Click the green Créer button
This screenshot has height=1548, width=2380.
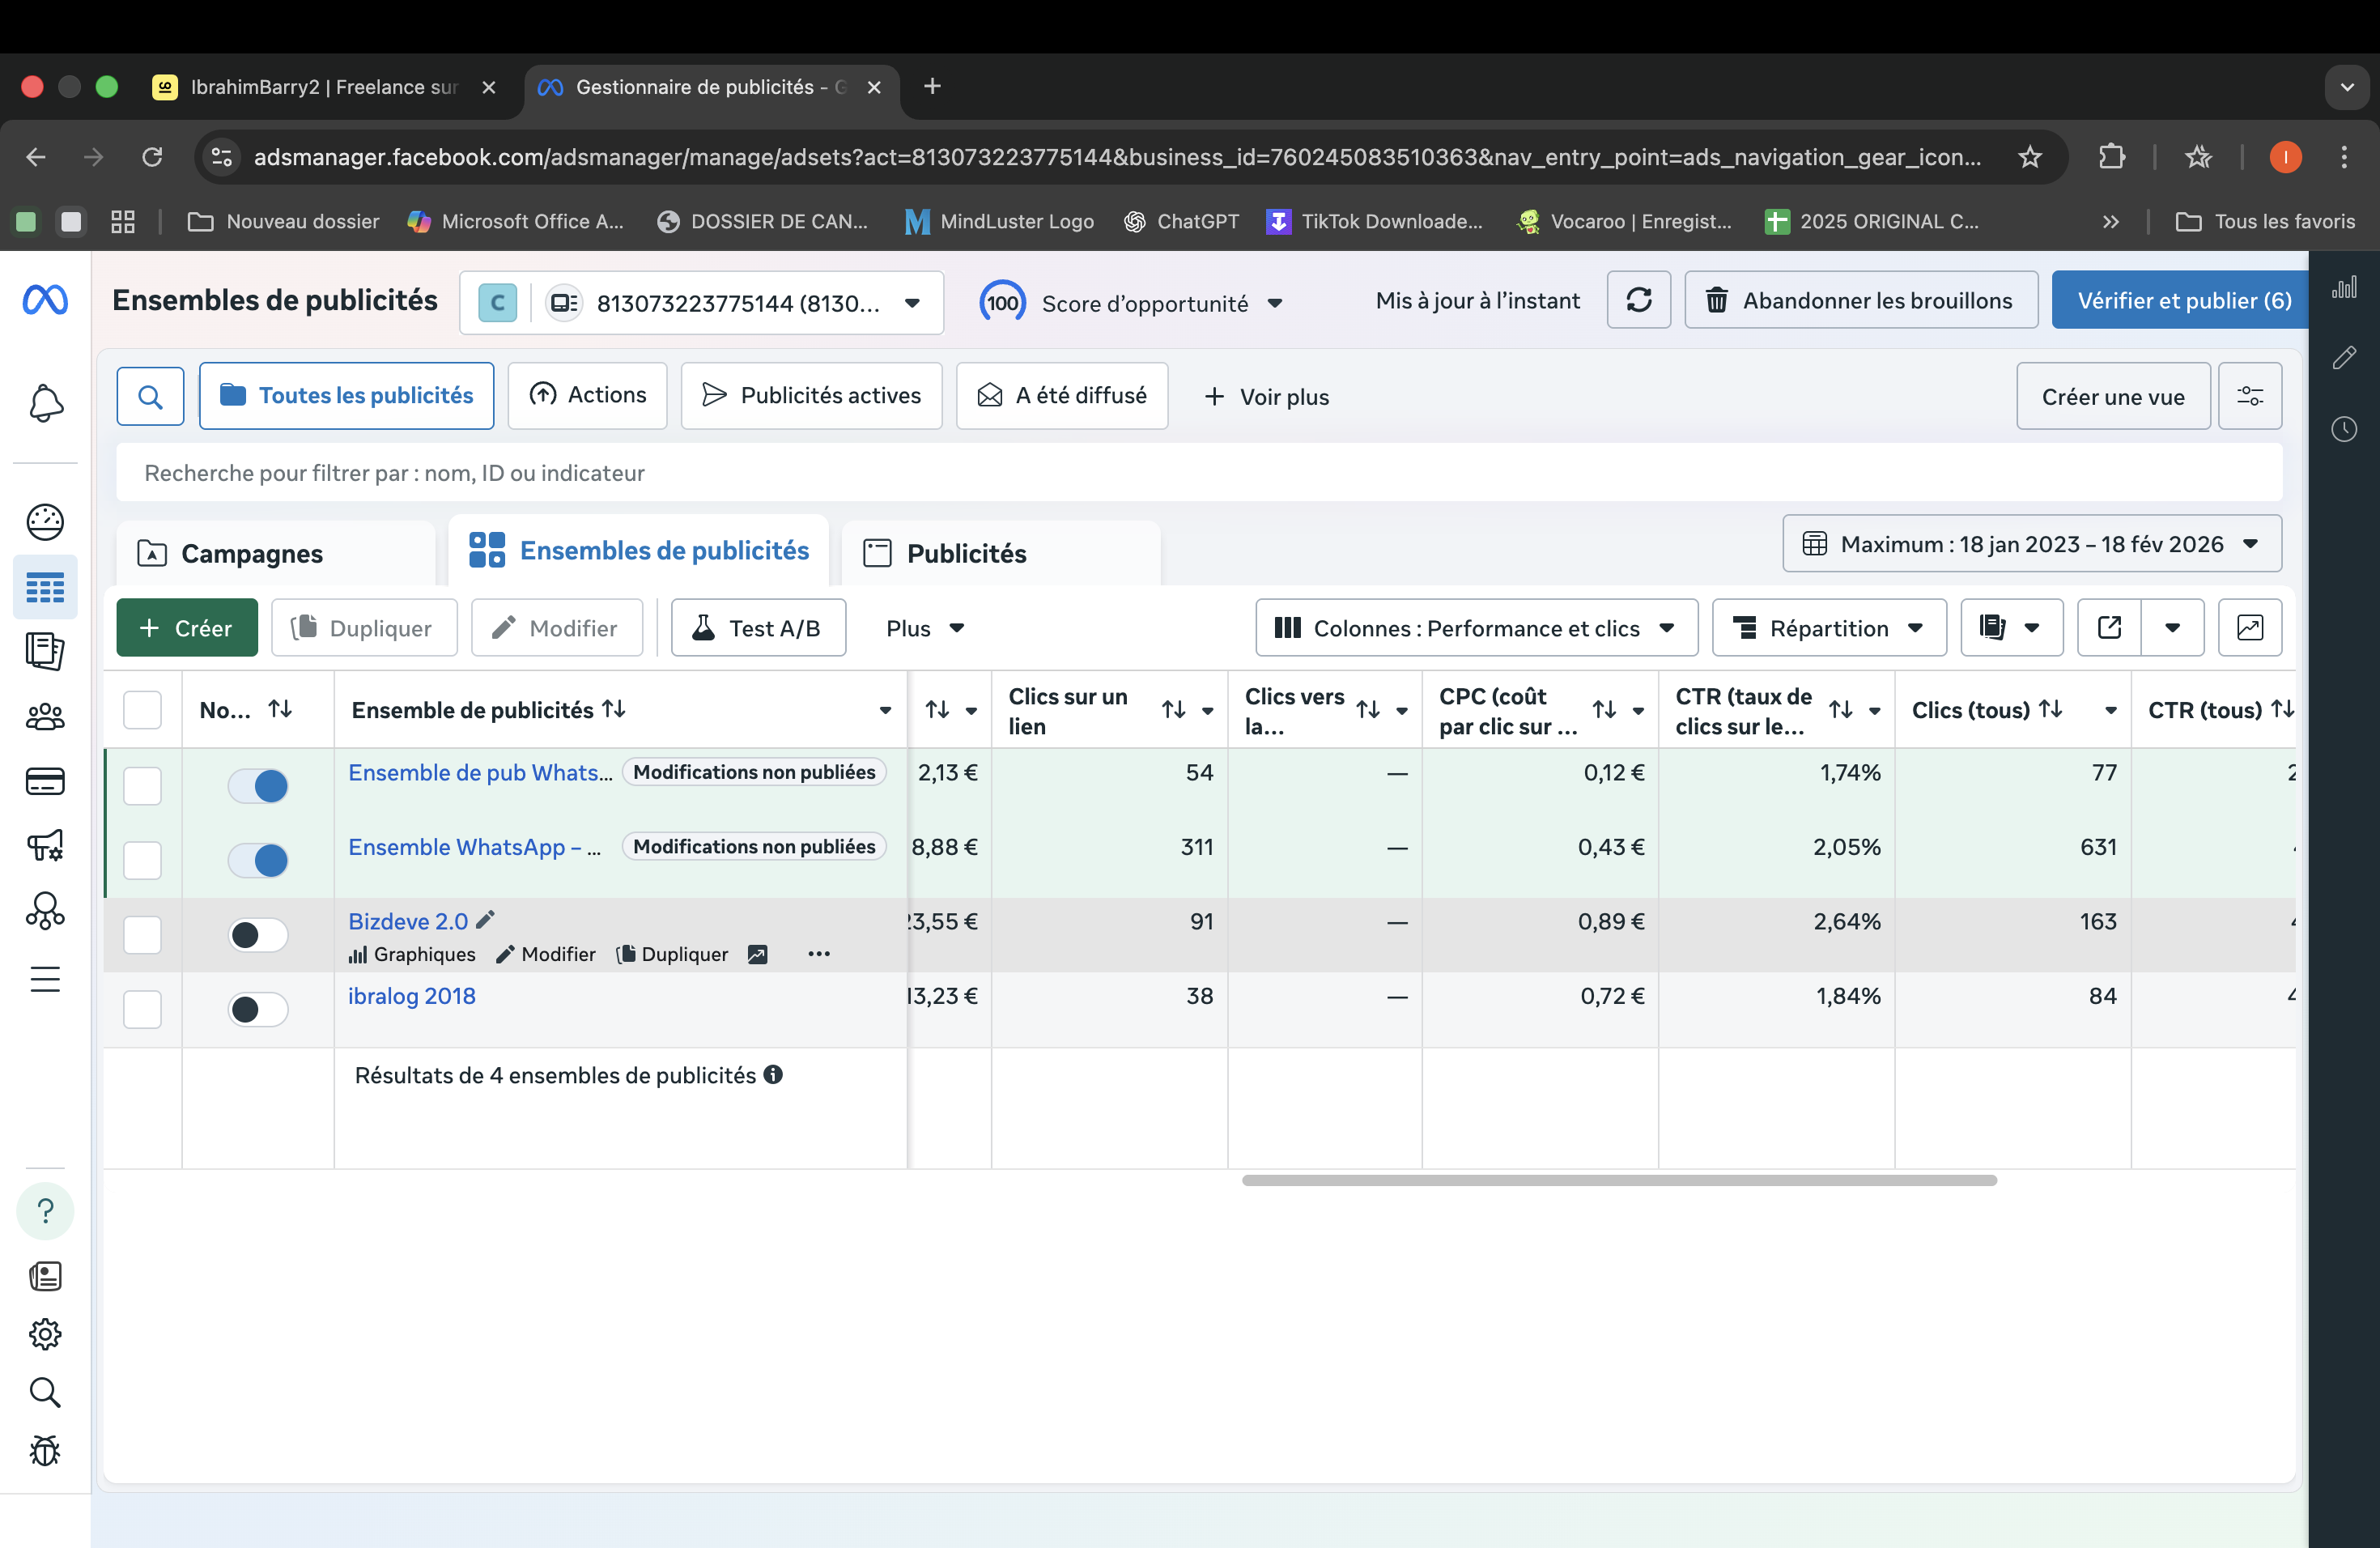point(187,628)
